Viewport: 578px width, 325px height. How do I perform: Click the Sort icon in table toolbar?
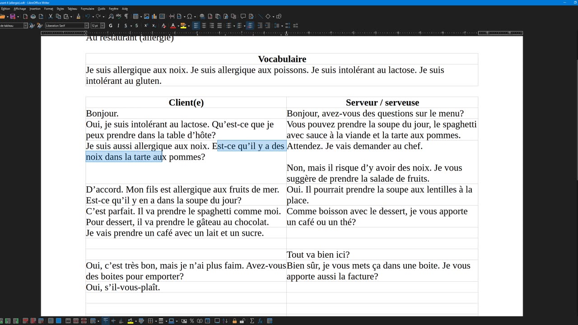point(225,321)
